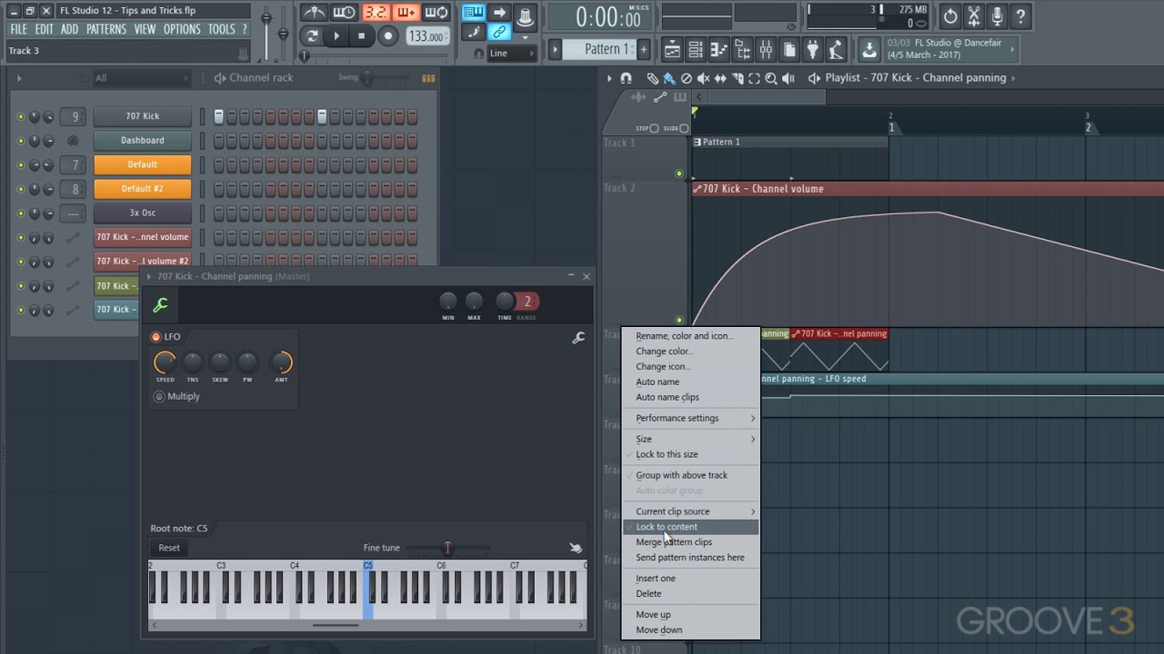Open the Playlist options menu arrow
This screenshot has height=654, width=1164.
pos(609,78)
